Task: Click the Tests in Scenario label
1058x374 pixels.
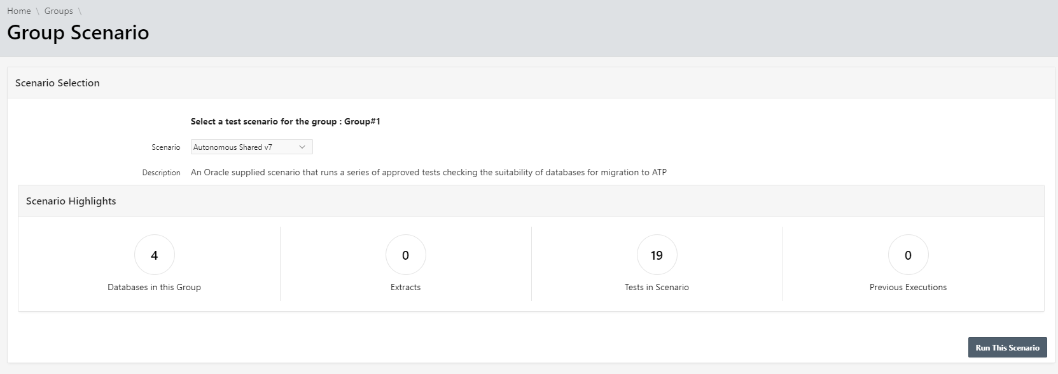Action: coord(657,288)
